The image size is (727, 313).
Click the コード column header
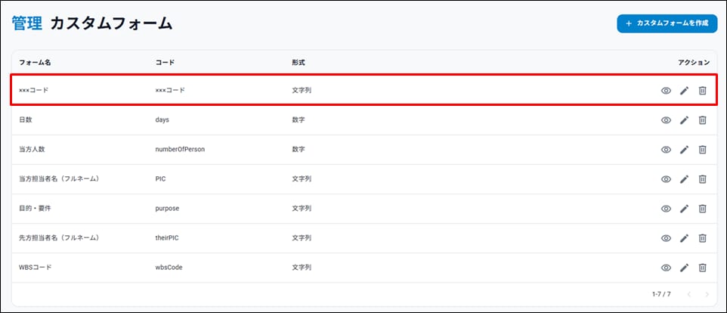pyautogui.click(x=165, y=62)
